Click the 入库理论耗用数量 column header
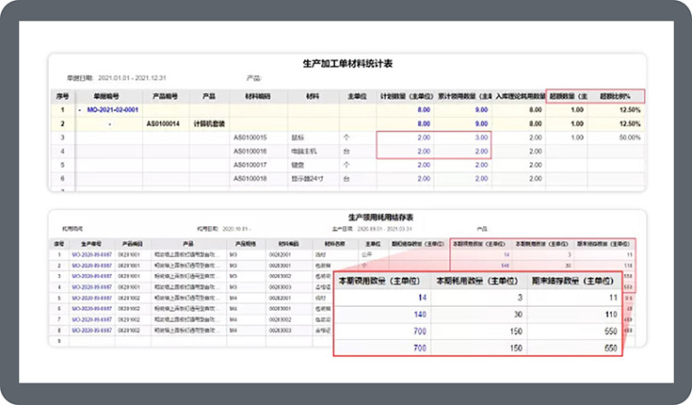Screen dimensions: 692x405 (x=520, y=96)
